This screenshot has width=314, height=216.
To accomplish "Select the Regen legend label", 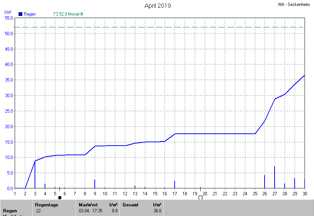I will point(30,14).
